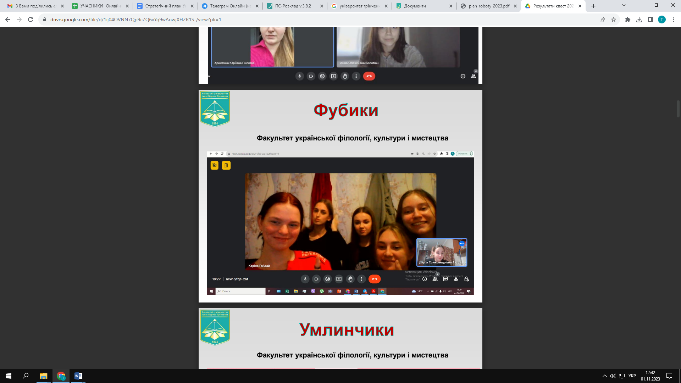Toggle the УКР keyboard language indicator
681x383 pixels.
(632, 376)
